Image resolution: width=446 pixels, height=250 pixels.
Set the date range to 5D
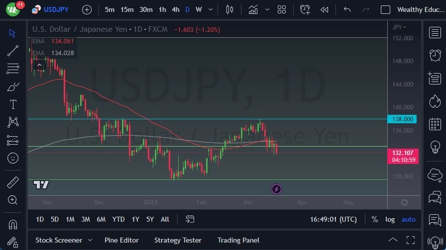point(55,219)
